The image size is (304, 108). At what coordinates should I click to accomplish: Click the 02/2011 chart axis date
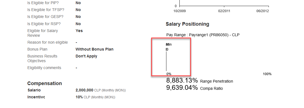(x=224, y=11)
